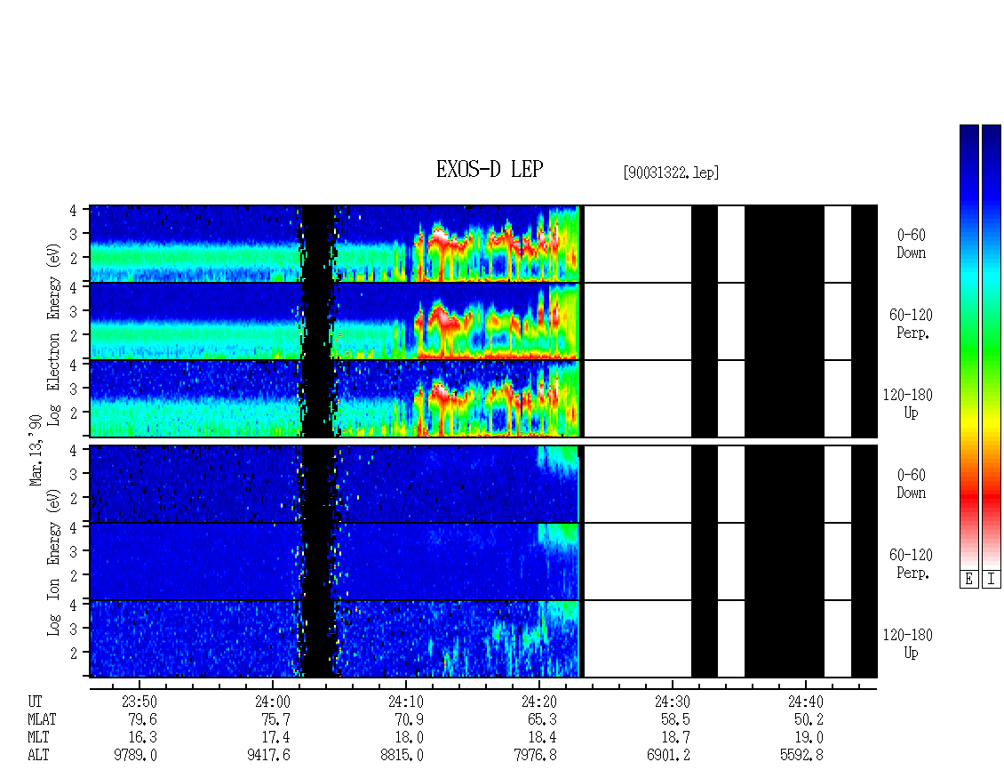The height and width of the screenshot is (778, 1004).
Task: Click the ALT value 9417.6
Action: click(x=268, y=756)
